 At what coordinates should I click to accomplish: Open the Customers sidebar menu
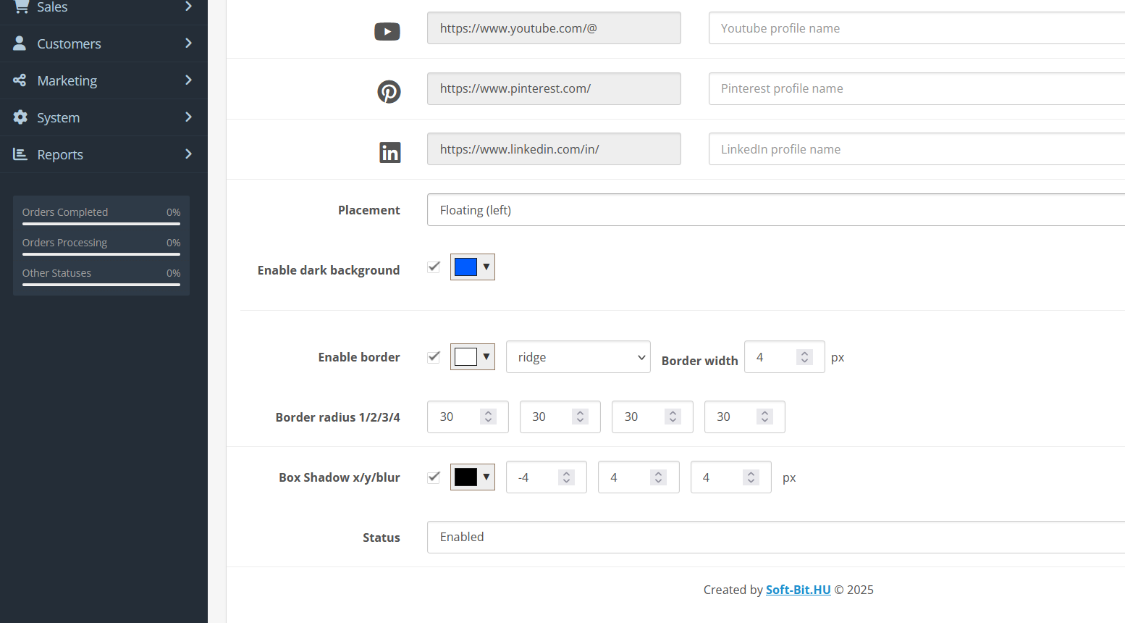click(x=104, y=43)
